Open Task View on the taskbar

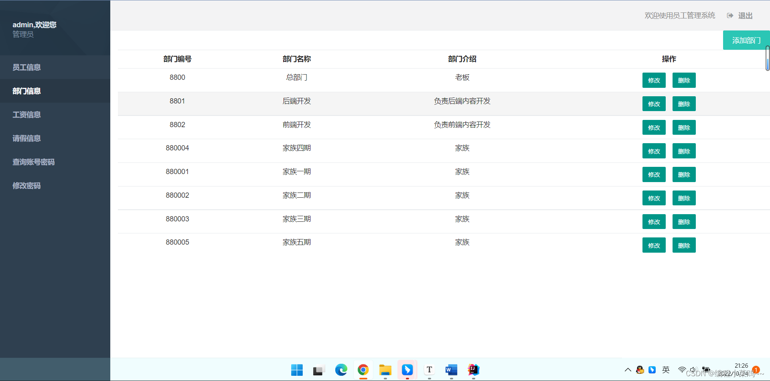pyautogui.click(x=318, y=370)
